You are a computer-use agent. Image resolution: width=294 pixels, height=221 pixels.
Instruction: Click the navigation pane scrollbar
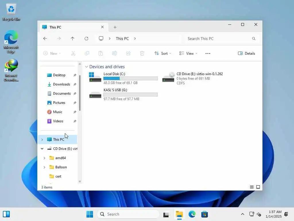pos(80,93)
